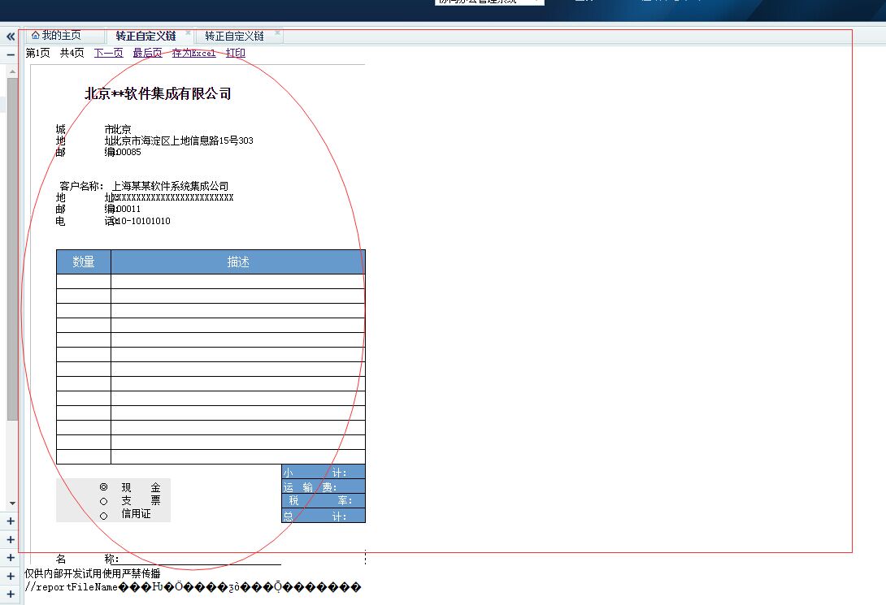Export report with 存为Excel link
Image resolution: width=886 pixels, height=605 pixels.
pos(193,53)
